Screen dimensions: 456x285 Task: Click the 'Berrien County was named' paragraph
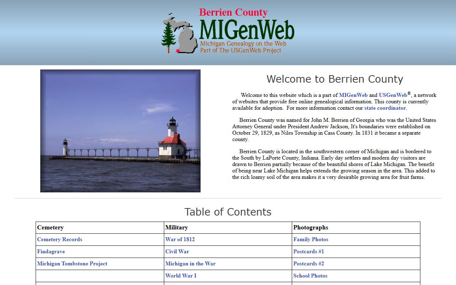pos(334,130)
